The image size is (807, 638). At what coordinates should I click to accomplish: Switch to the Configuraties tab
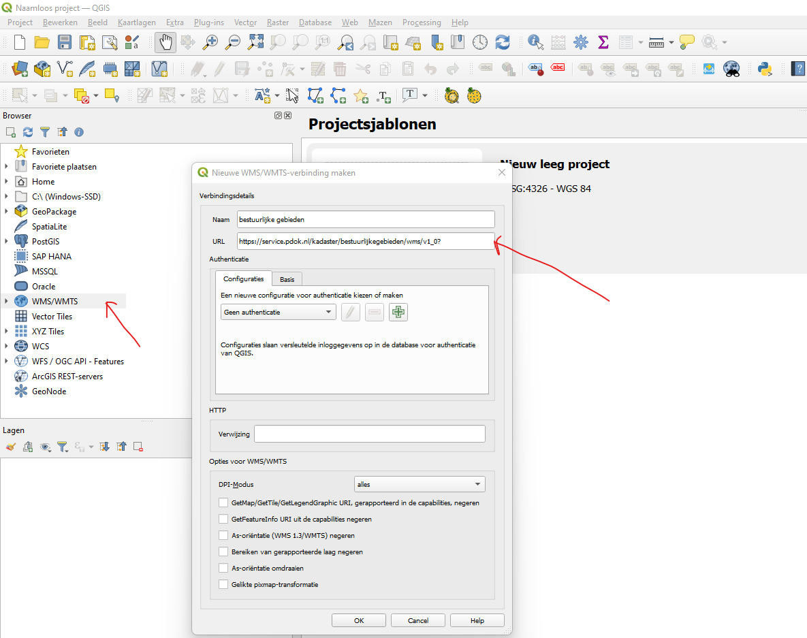coord(243,278)
